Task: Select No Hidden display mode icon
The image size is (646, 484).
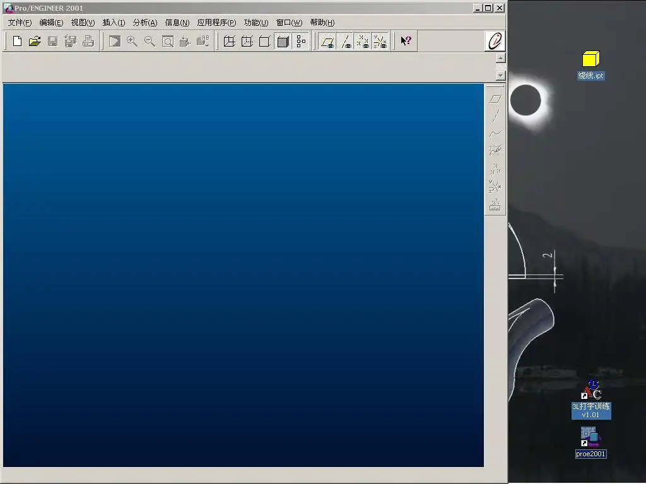Action: (265, 42)
